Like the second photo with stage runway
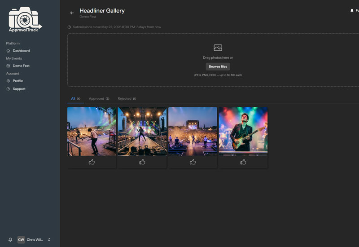This screenshot has width=359, height=247. click(x=142, y=162)
